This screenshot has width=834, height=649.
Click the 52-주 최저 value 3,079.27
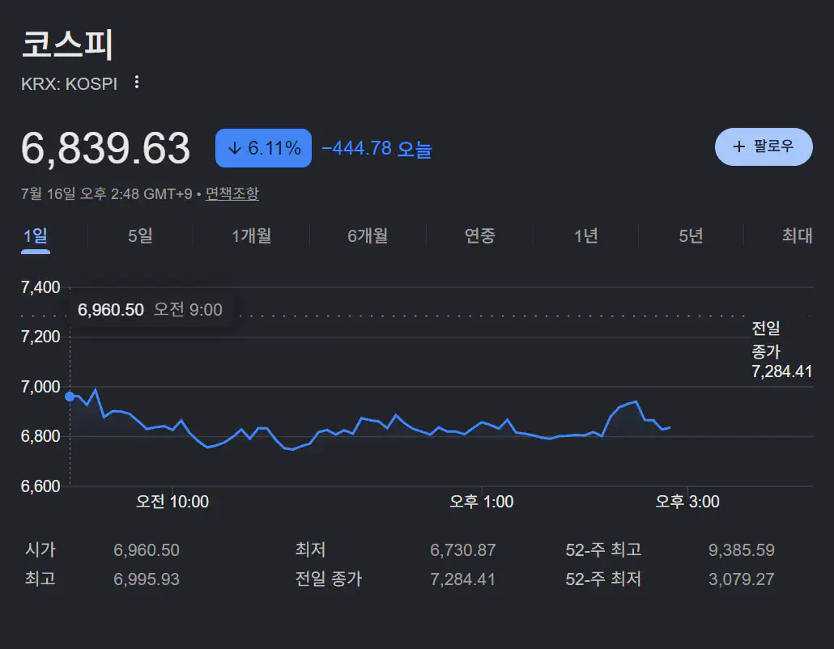pyautogui.click(x=742, y=579)
